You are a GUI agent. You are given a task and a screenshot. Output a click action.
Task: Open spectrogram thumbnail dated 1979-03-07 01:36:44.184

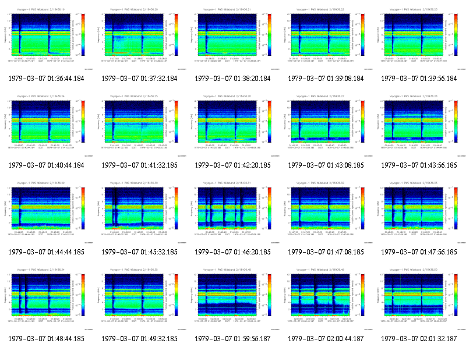(x=47, y=38)
